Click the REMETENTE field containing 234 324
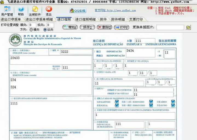Viewport: 197px width, 140px height. [x=51, y=86]
